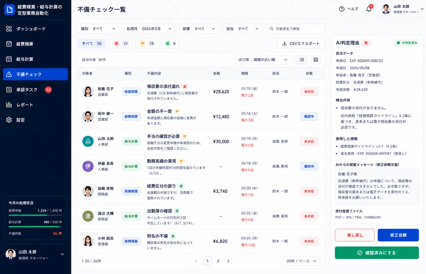Click the 差し戻し button
426x274 pixels.
355,235
